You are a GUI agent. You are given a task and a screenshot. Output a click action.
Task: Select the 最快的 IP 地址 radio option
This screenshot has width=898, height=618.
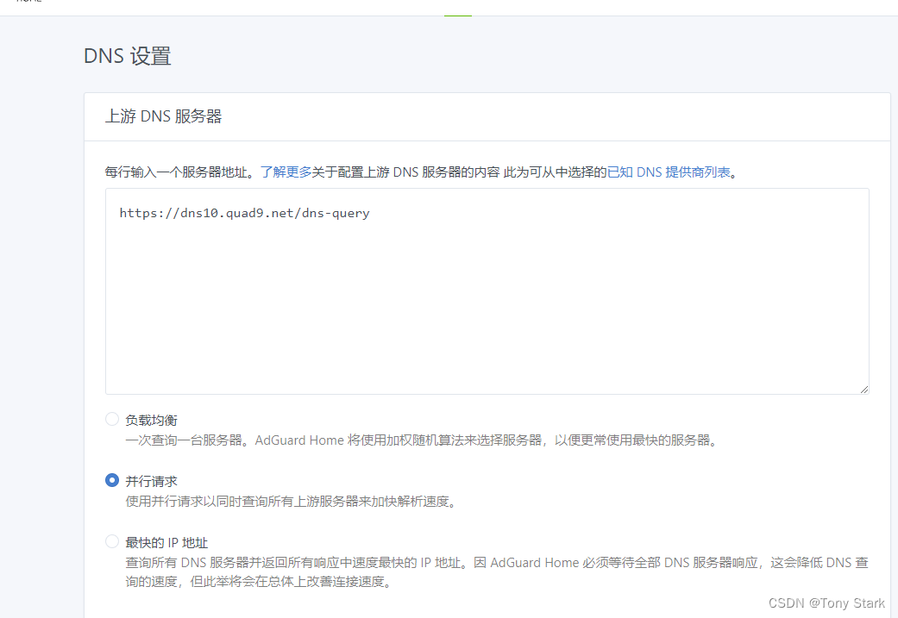click(x=112, y=541)
